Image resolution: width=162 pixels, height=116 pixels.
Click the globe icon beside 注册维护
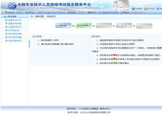tap(133, 9)
